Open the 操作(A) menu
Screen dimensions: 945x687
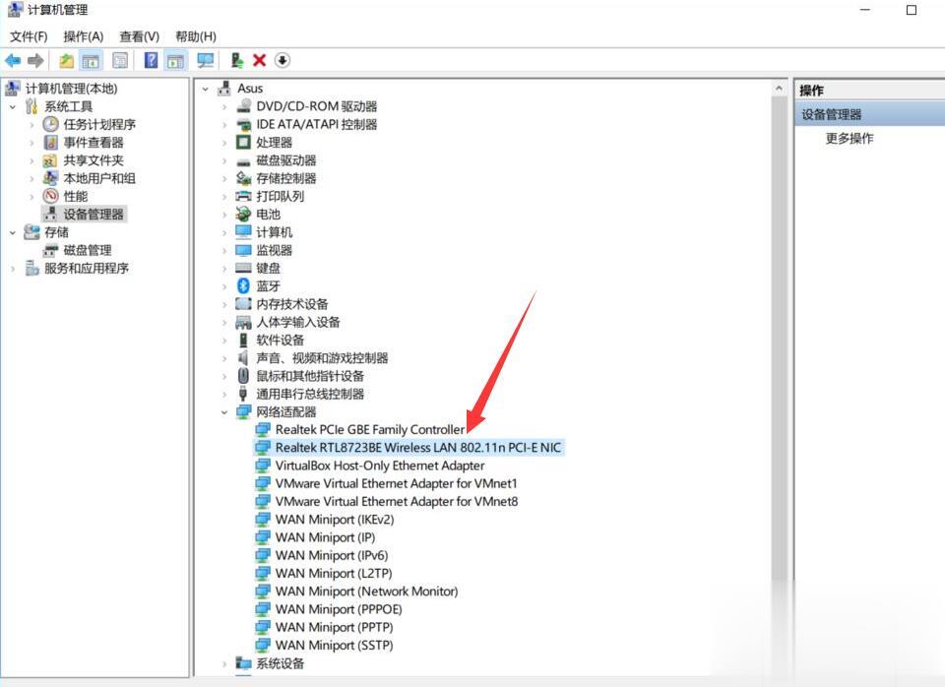coord(83,36)
